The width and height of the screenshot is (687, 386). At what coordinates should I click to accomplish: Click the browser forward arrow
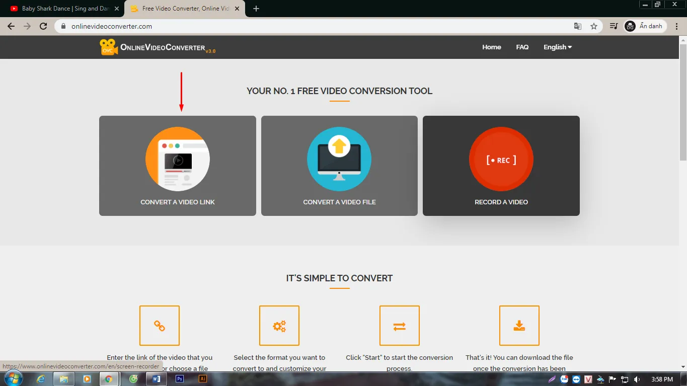(x=27, y=26)
